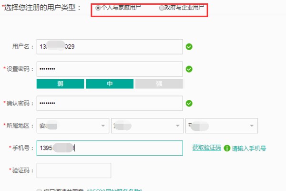Click the 弱 password strength bar

pos(60,84)
